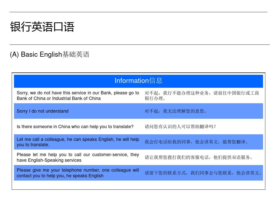The width and height of the screenshot is (275, 206).
Task: Click the cell 请问您有认识的人可以帮助翻译吗?
Action: coord(180,126)
